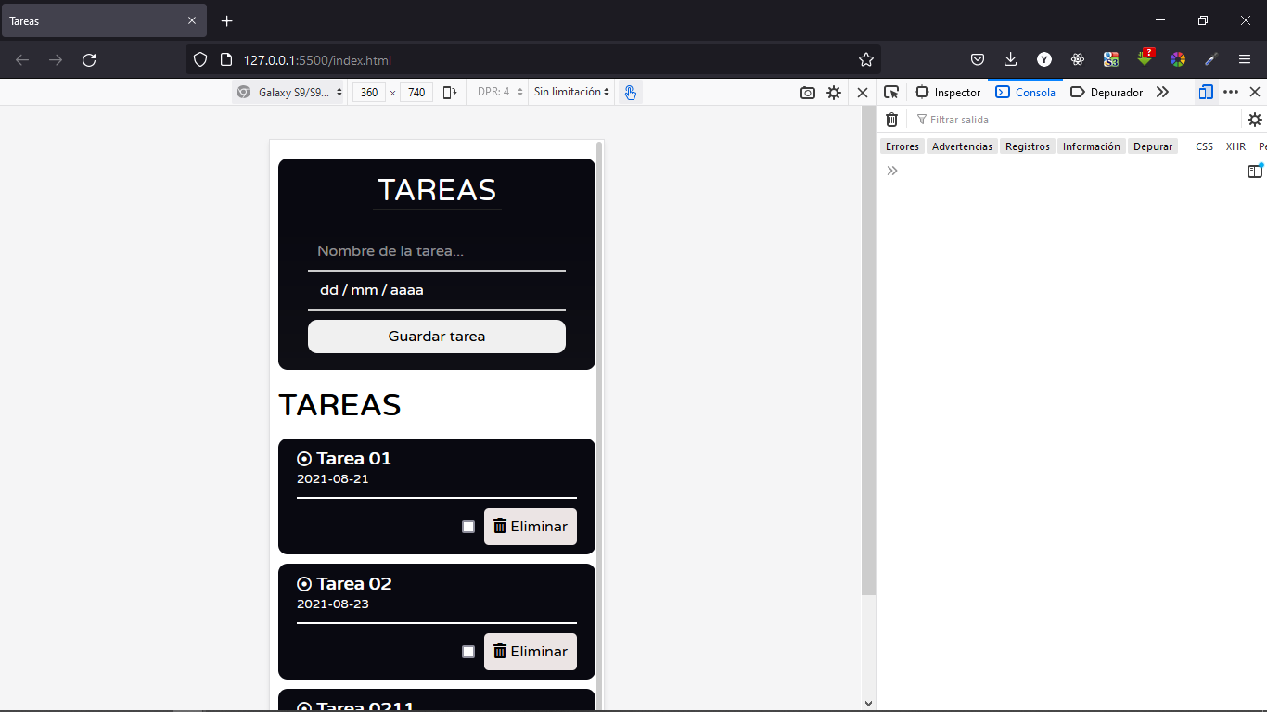Image resolution: width=1267 pixels, height=712 pixels.
Task: Toggle responsive design mode icon in devtools
Action: click(1206, 92)
